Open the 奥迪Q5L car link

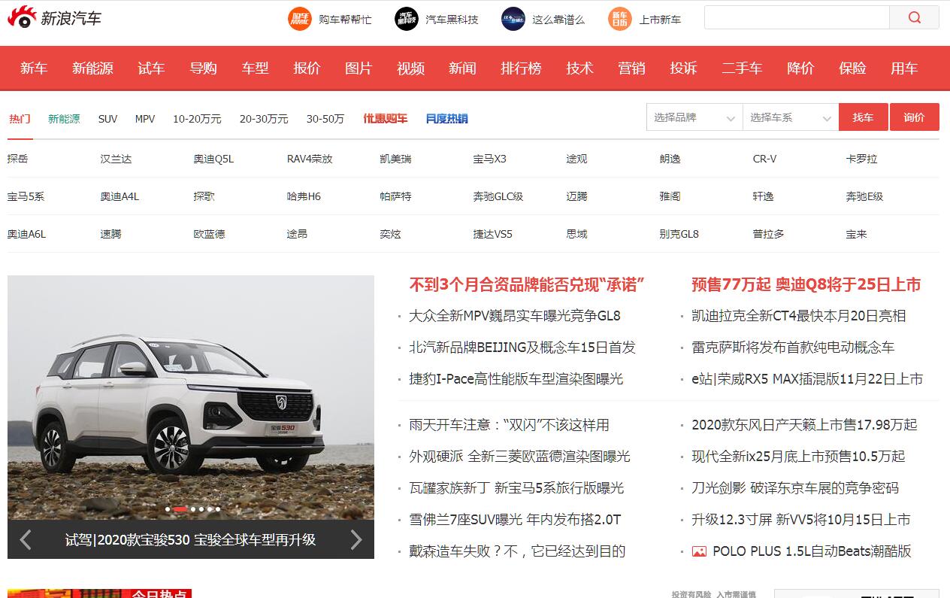[213, 159]
